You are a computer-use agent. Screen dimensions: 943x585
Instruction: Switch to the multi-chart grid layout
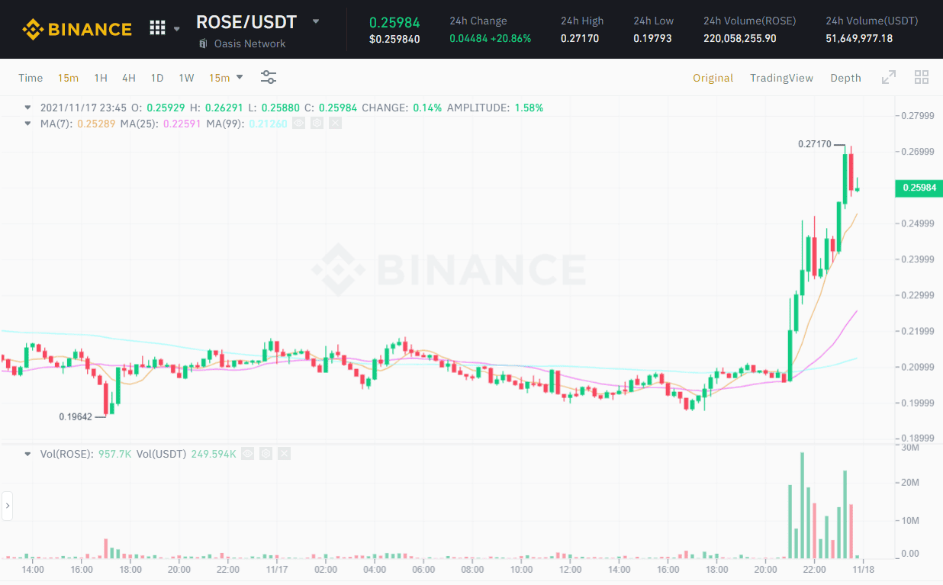click(921, 77)
